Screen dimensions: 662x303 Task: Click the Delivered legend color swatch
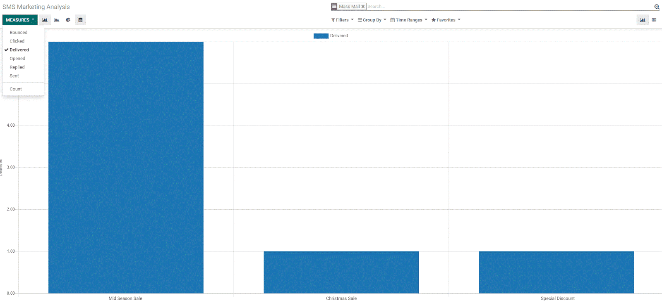(321, 36)
